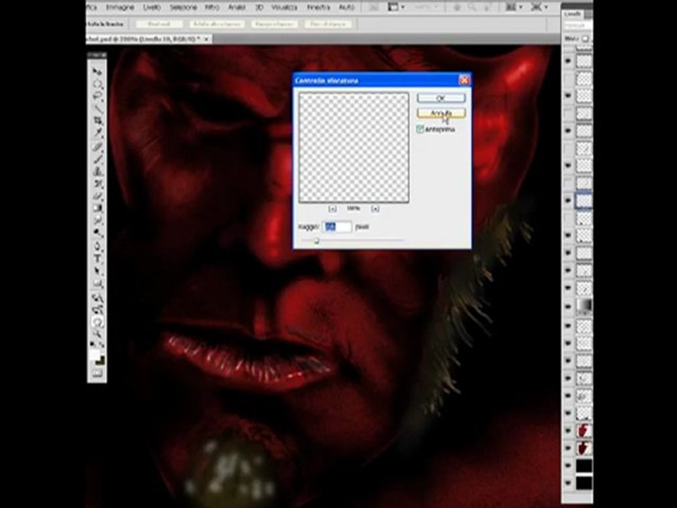677x508 pixels.
Task: Launch Bridge from the application bar
Action: coord(374,7)
